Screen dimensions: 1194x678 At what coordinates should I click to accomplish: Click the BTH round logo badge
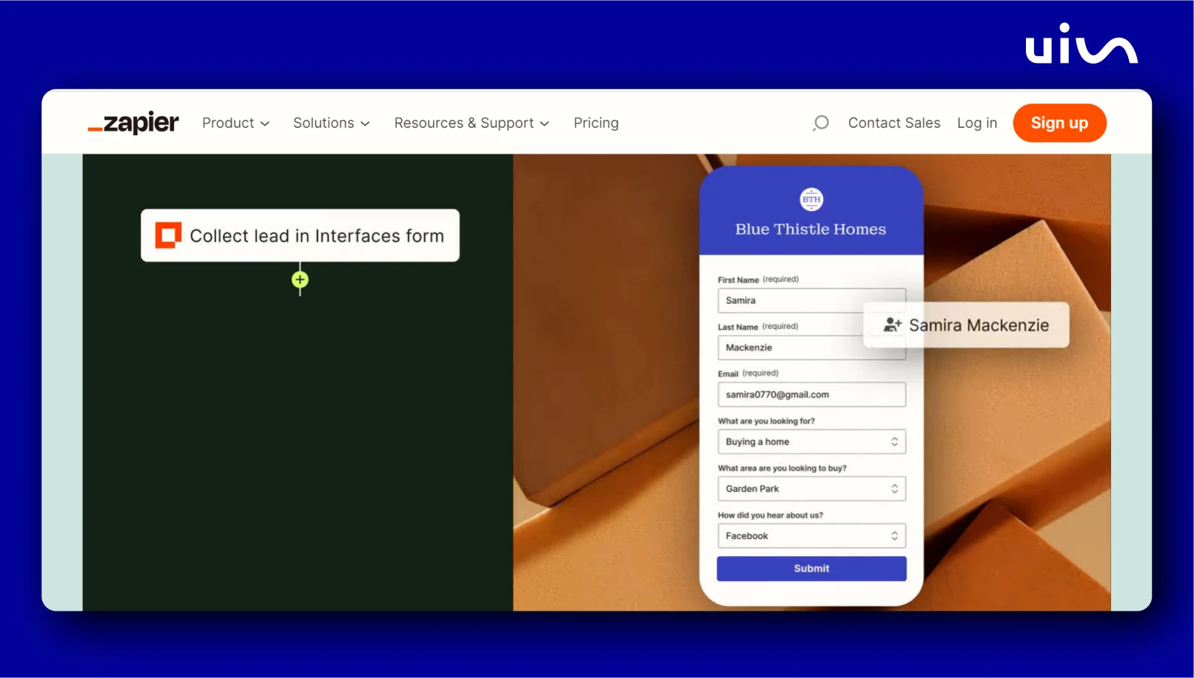tap(811, 199)
